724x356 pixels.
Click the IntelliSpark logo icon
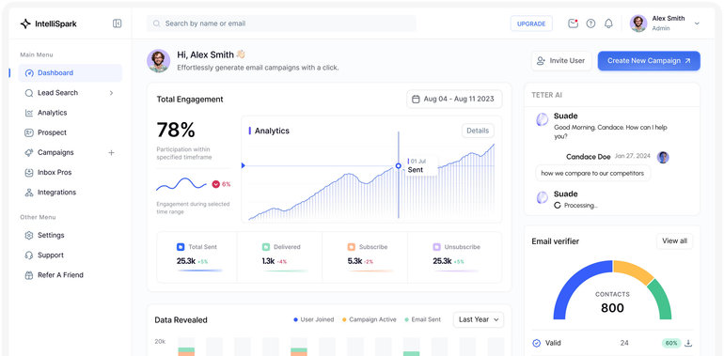pyautogui.click(x=25, y=23)
